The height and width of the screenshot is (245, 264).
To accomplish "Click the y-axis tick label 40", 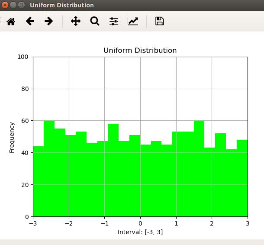I will click(x=25, y=153).
